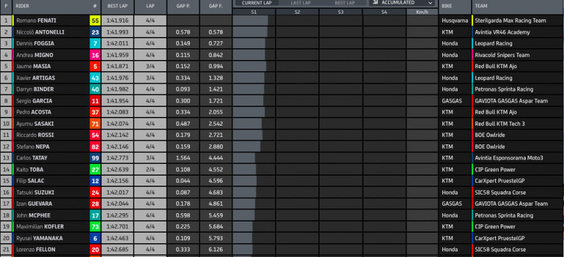Click Fenati's S1 sector progress bar
The image size is (564, 257).
click(251, 21)
